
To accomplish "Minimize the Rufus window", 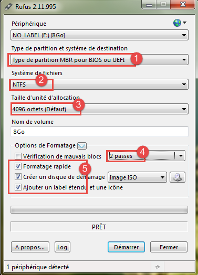I will click(149, 5).
